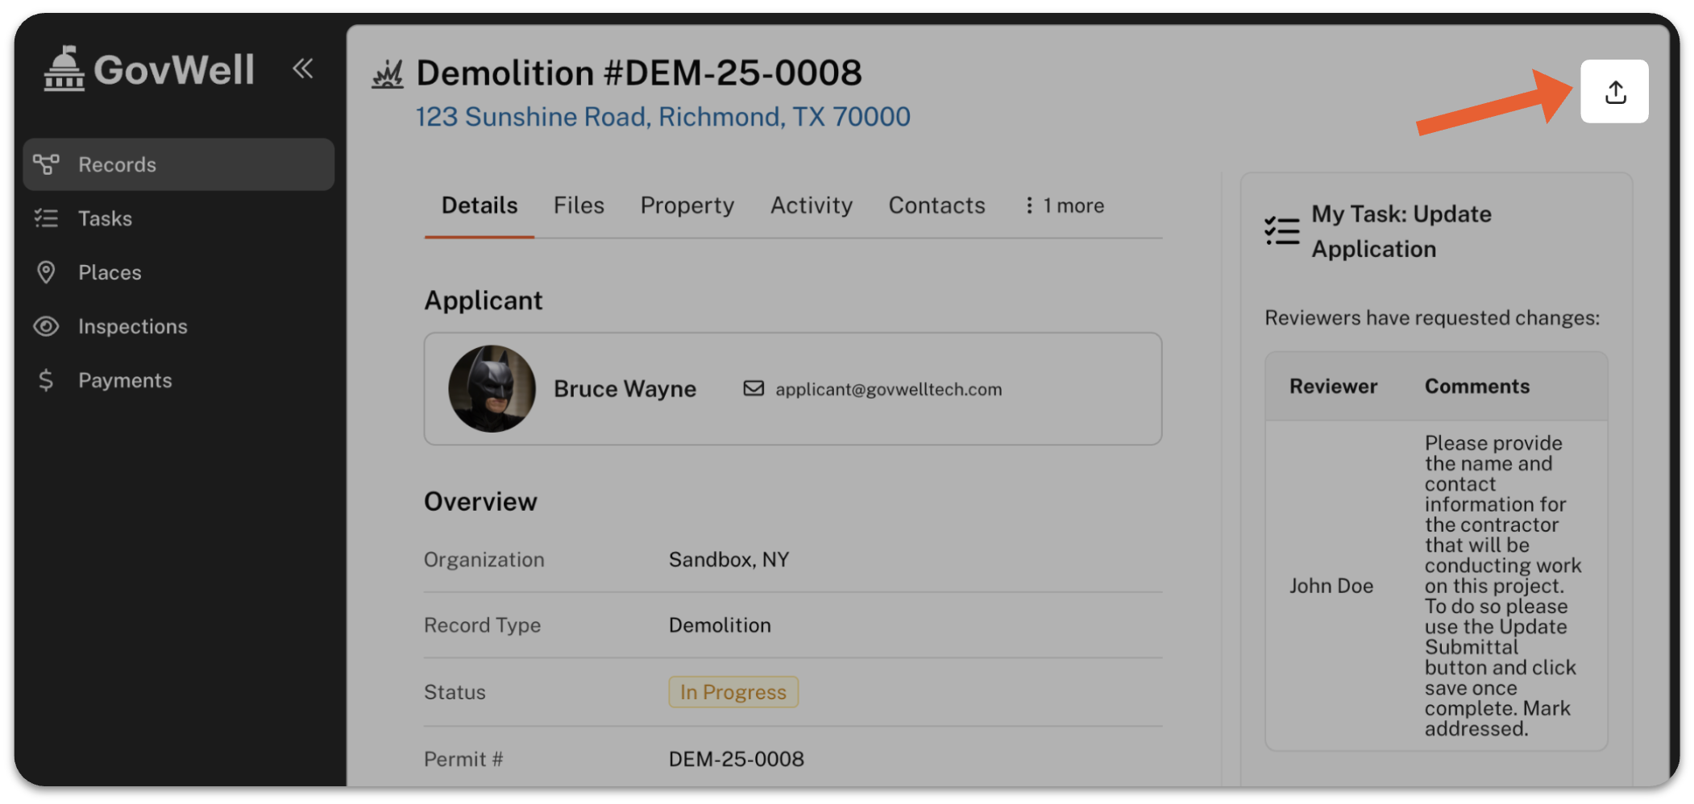The height and width of the screenshot is (804, 1694).
Task: Collapse the sidebar with double chevron
Action: pos(303,69)
